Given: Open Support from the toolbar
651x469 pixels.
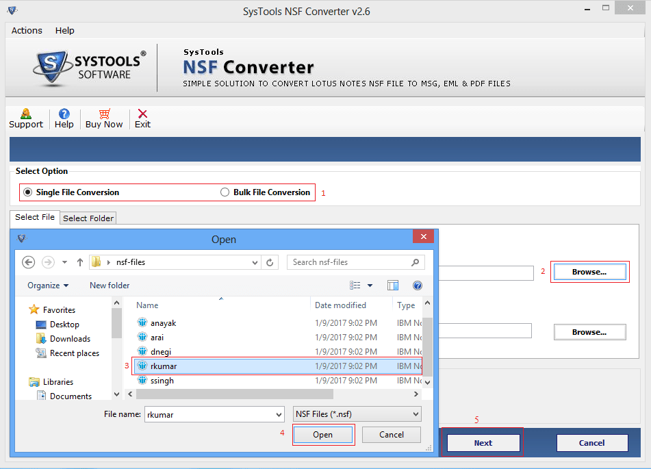Looking at the screenshot, I should click(26, 118).
